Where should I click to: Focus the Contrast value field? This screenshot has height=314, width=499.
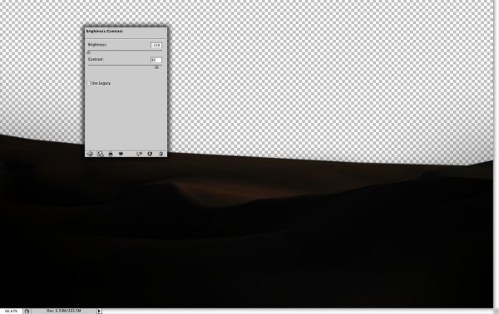[156, 60]
